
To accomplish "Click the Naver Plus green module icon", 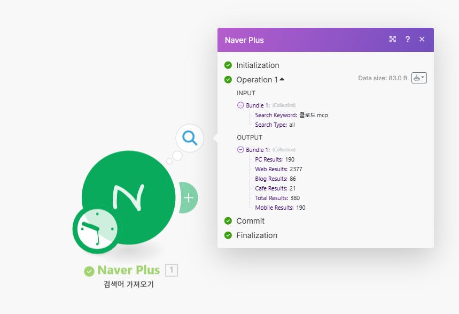I will point(129,197).
